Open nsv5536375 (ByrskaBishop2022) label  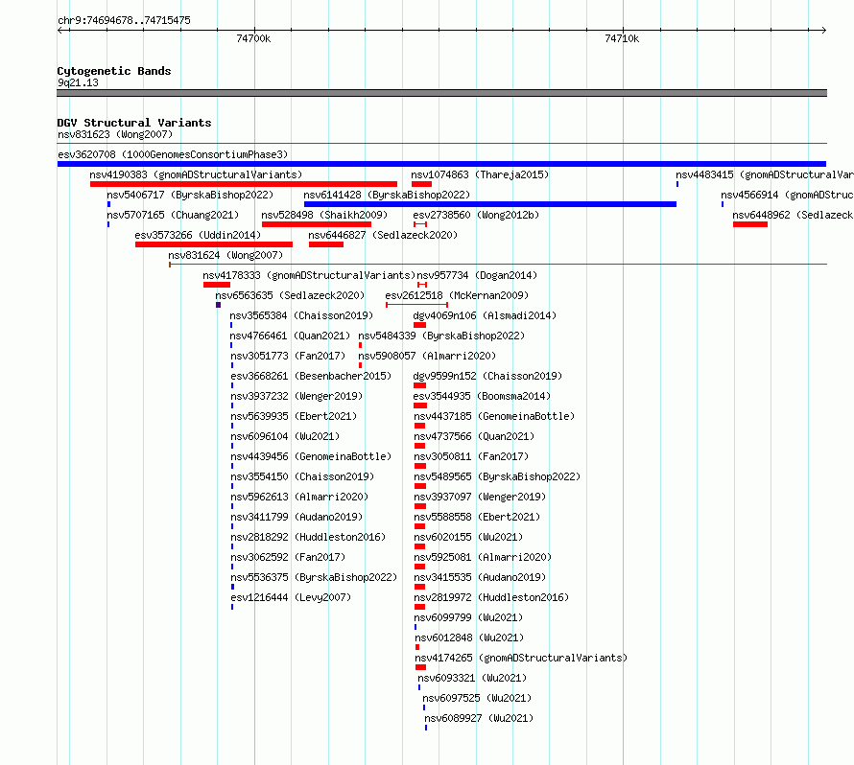pos(314,577)
